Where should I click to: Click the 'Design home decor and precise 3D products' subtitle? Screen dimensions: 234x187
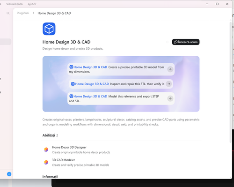73,49
